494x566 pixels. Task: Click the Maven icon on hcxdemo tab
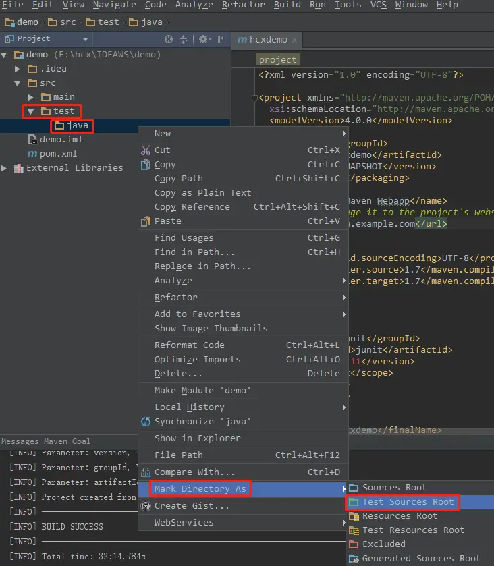tap(242, 40)
